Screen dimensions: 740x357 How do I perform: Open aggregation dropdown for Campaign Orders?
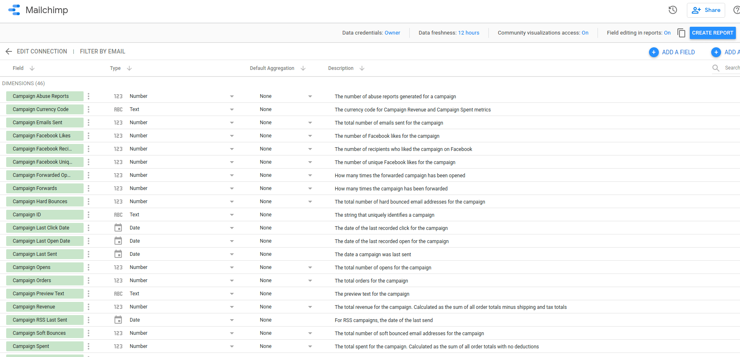[x=310, y=280]
